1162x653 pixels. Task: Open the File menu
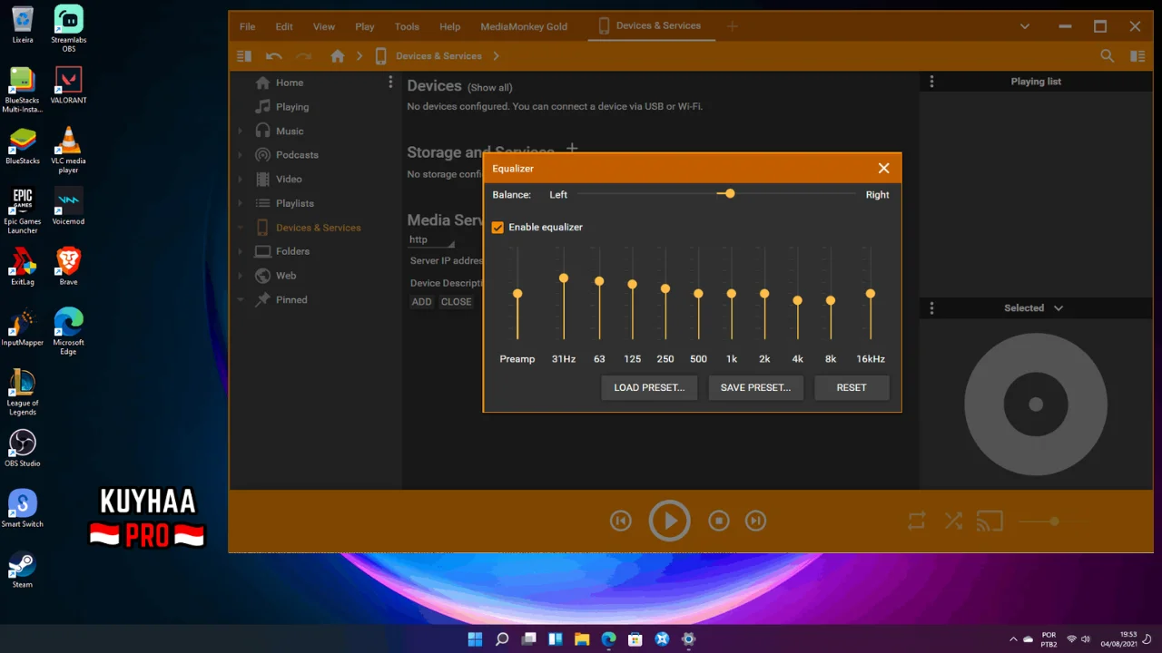coord(247,26)
